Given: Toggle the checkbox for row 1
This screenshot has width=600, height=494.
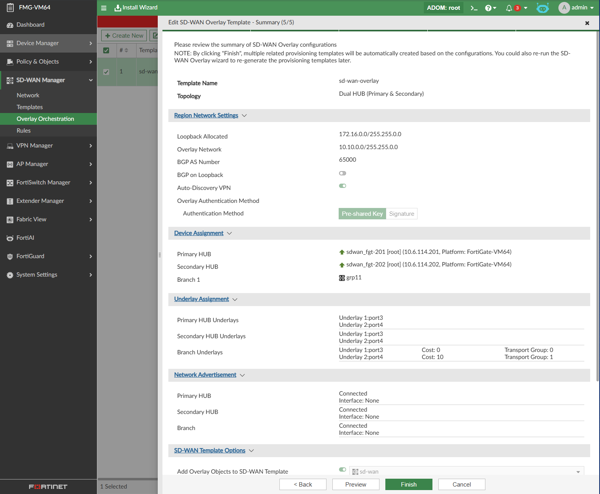Looking at the screenshot, I should tap(106, 72).
